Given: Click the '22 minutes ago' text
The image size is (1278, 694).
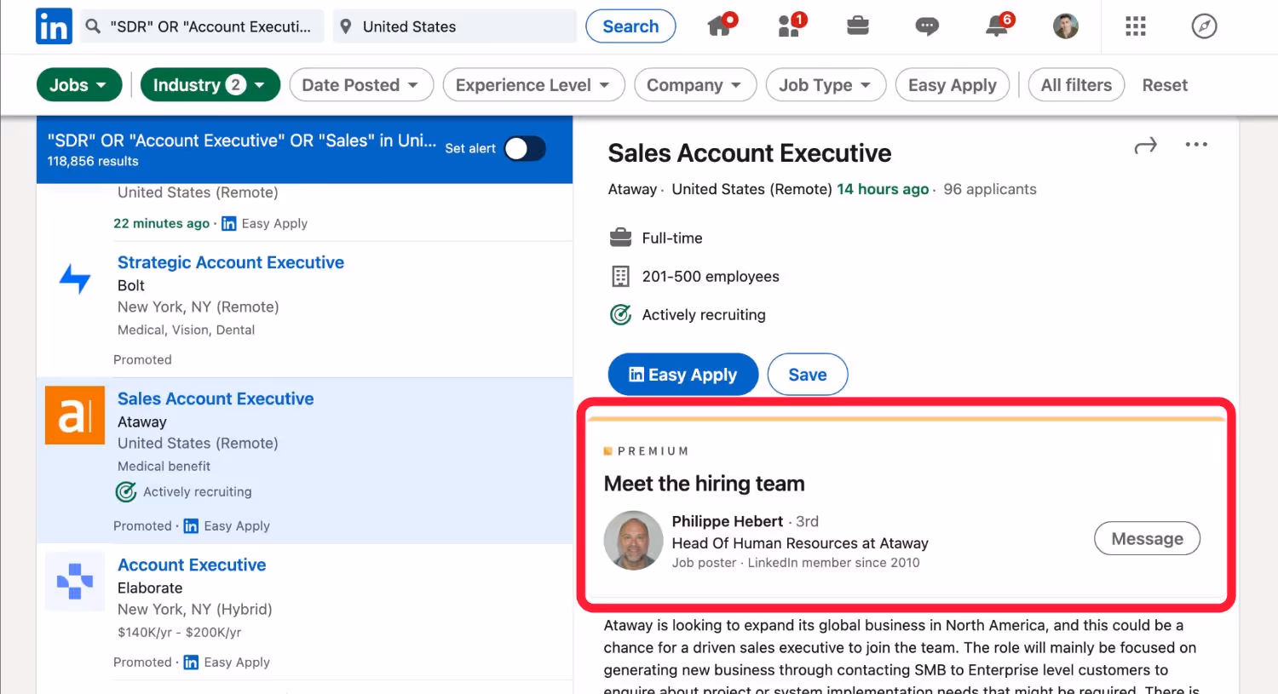Looking at the screenshot, I should 161,223.
